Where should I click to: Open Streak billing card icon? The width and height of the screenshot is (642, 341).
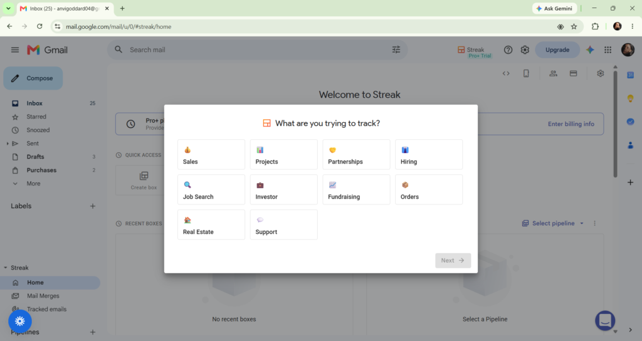[573, 74]
